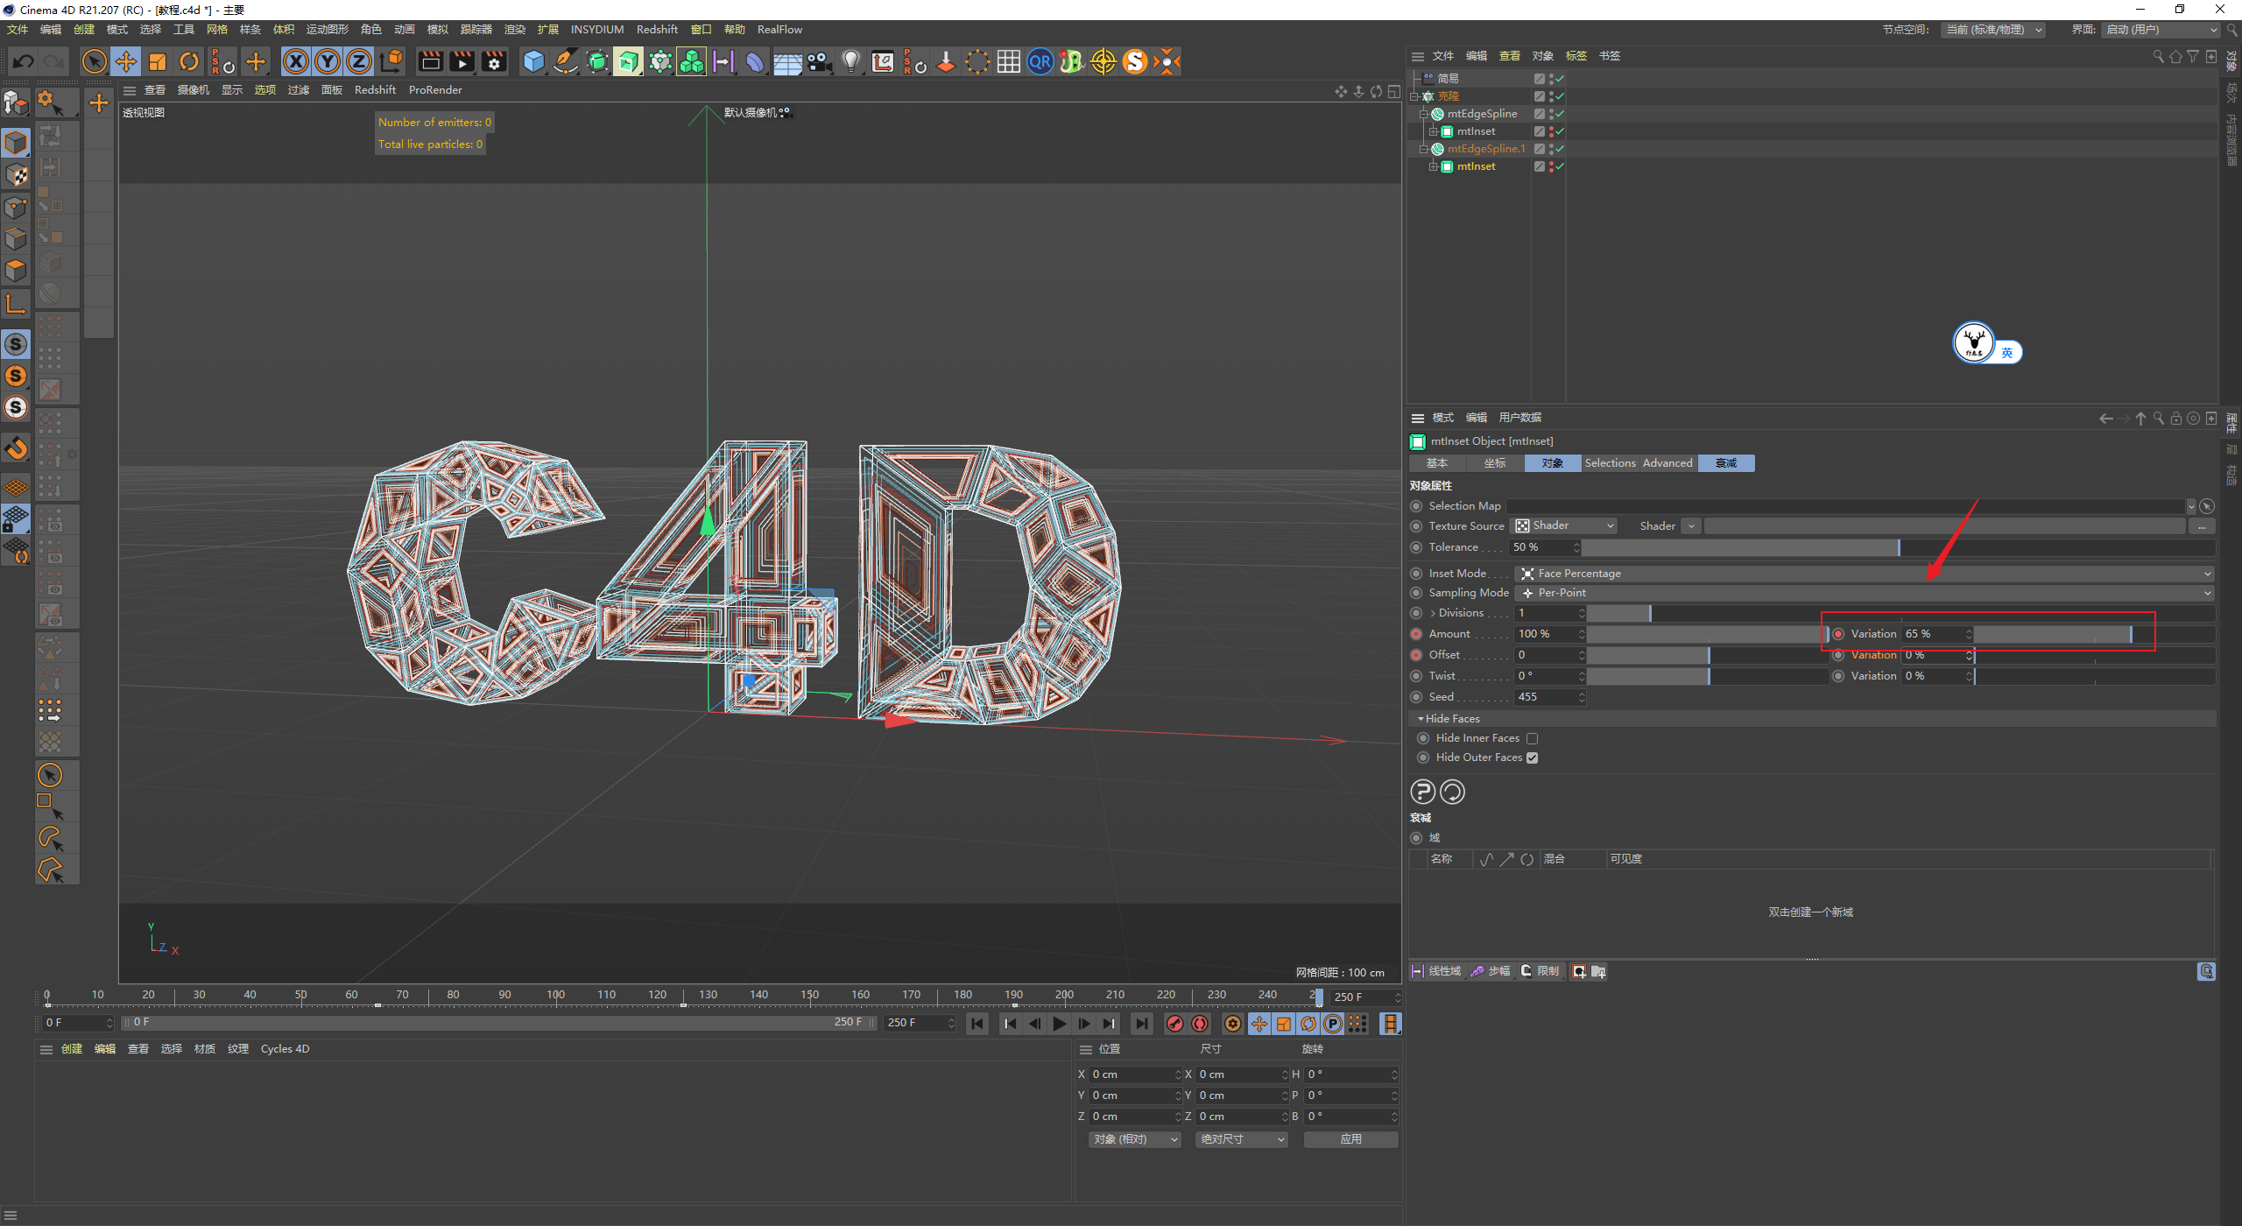This screenshot has width=2242, height=1226.
Task: Adjust the Divisions slider
Action: point(1900,613)
